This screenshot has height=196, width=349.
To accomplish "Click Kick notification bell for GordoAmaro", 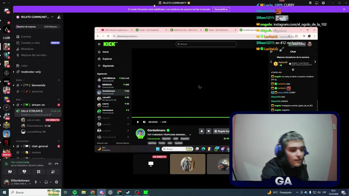I will pyautogui.click(x=202, y=131).
